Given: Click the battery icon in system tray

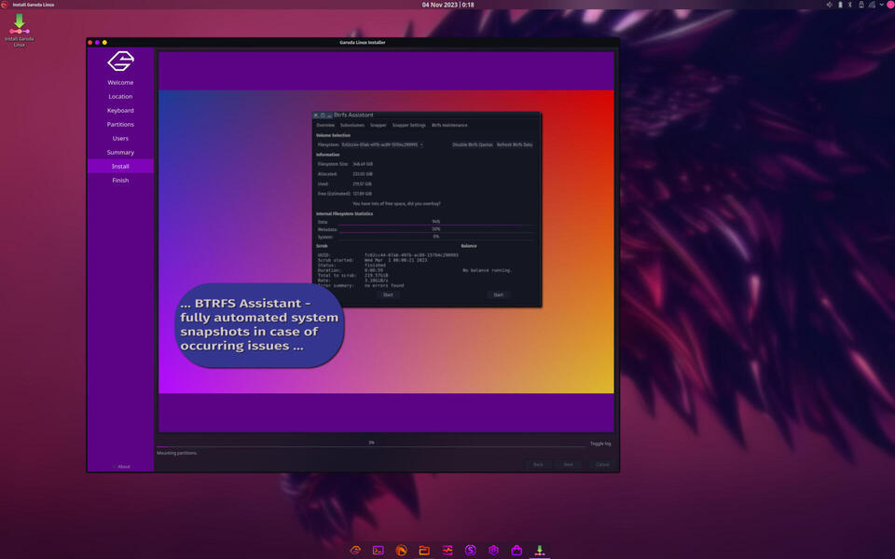Looking at the screenshot, I should pyautogui.click(x=840, y=5).
